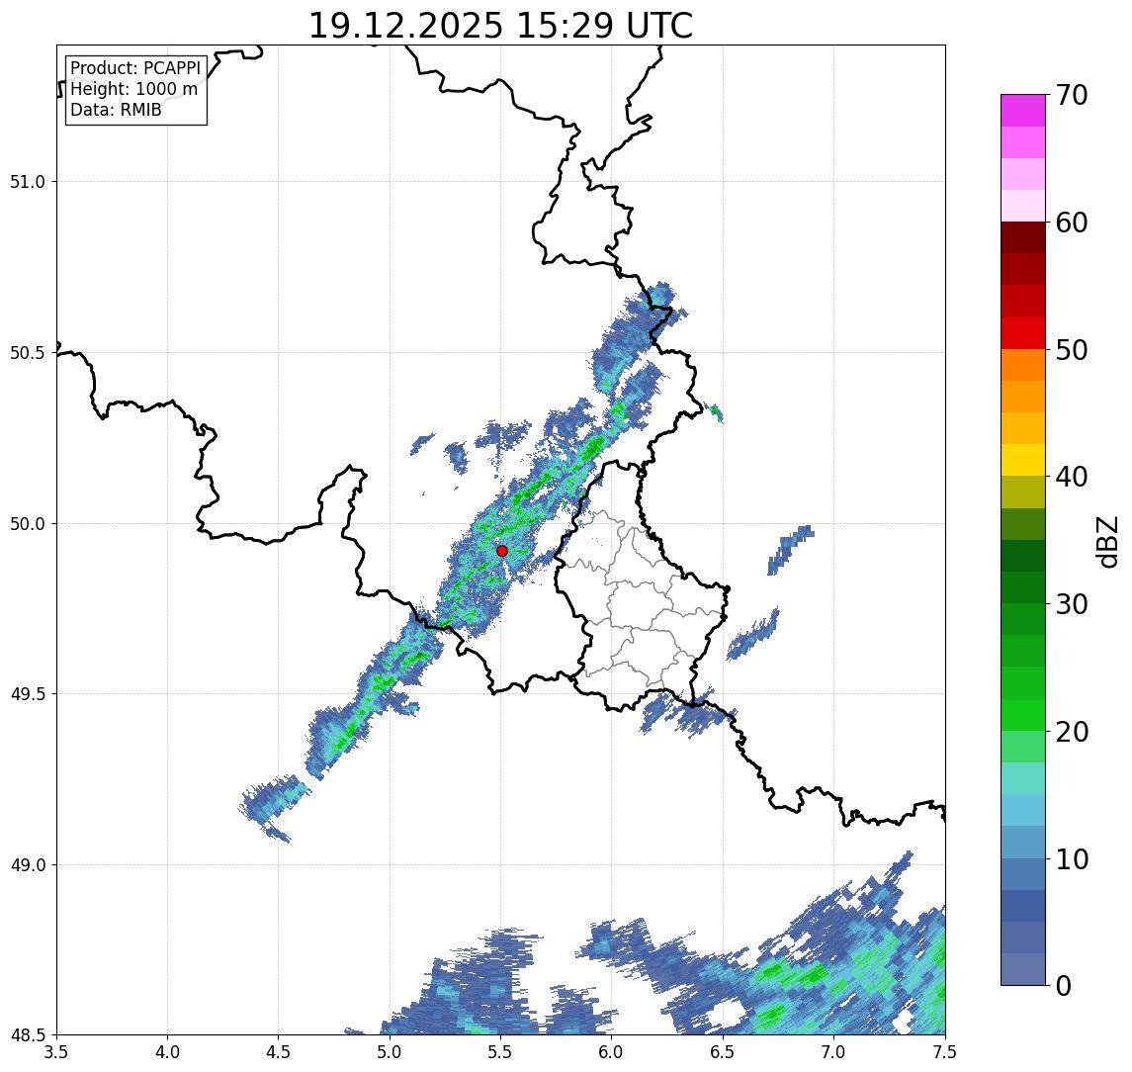Click longitude axis label 7.5
Viewport: 1132px width, 1072px height.
coord(944,1051)
